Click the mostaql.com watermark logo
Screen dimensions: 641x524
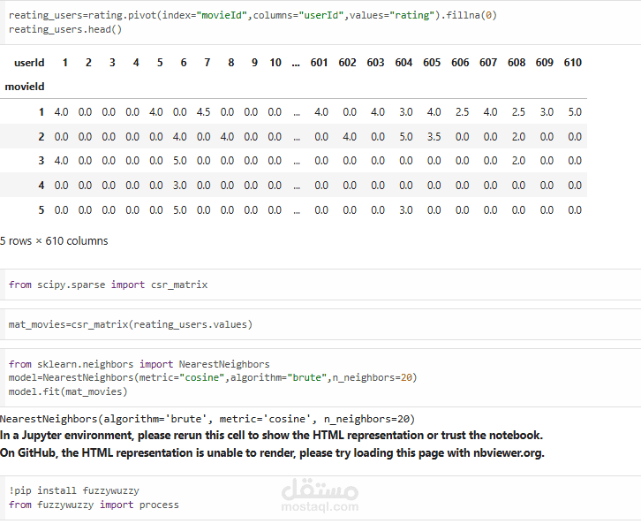pos(320,495)
